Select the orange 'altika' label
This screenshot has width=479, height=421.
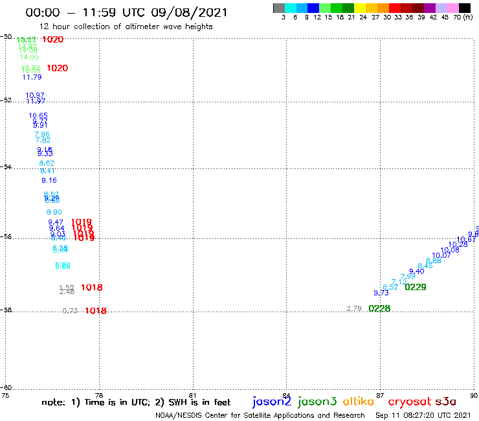(359, 402)
